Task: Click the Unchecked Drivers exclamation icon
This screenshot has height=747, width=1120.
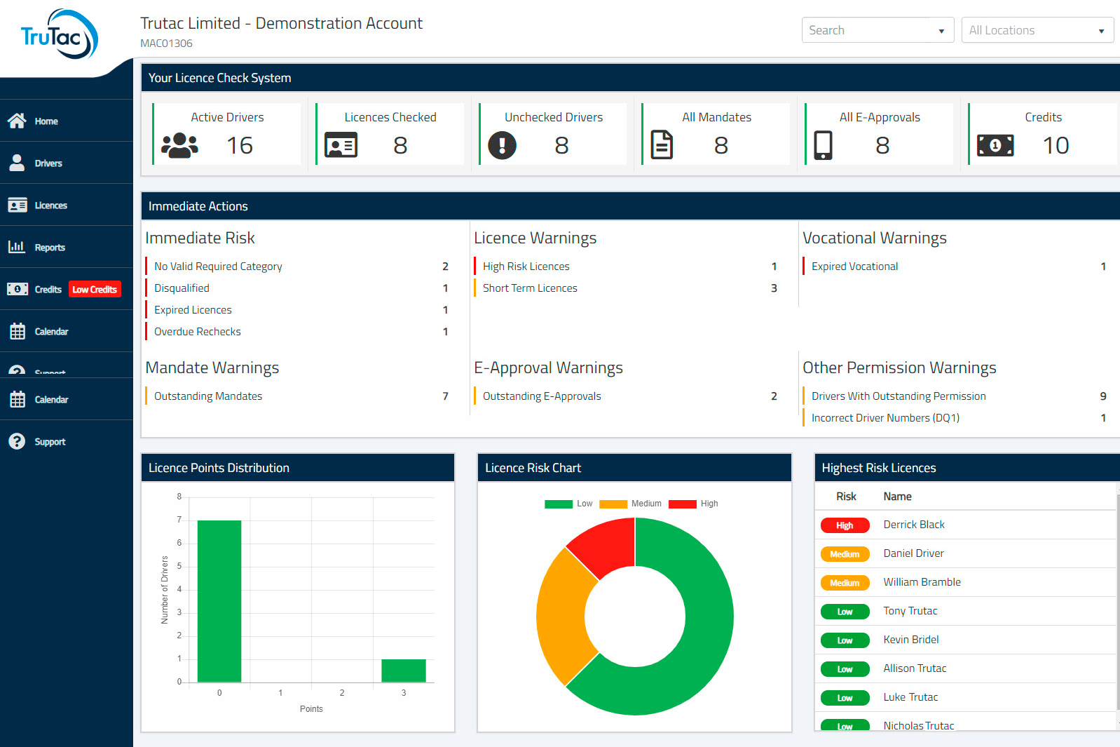Action: point(502,145)
